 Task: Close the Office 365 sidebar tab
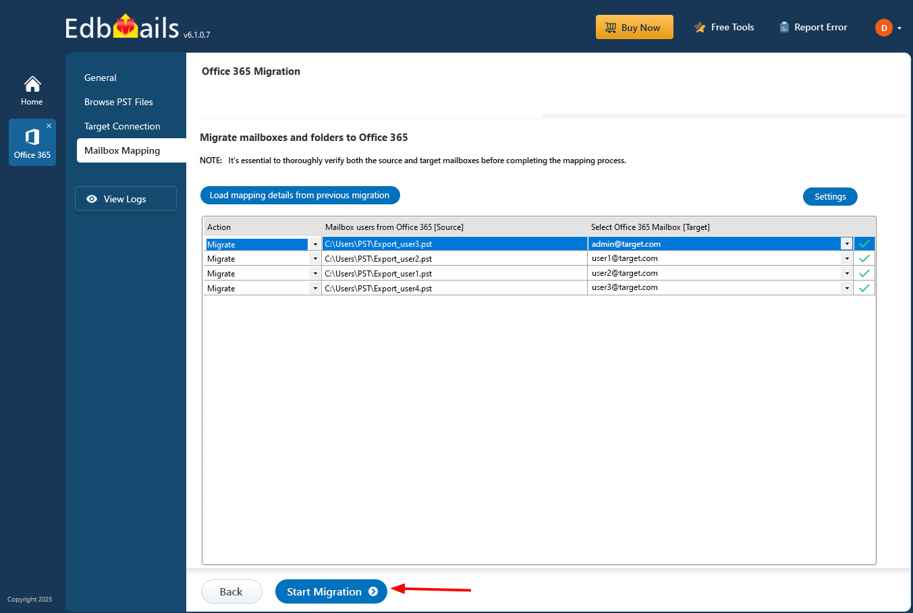click(x=49, y=126)
